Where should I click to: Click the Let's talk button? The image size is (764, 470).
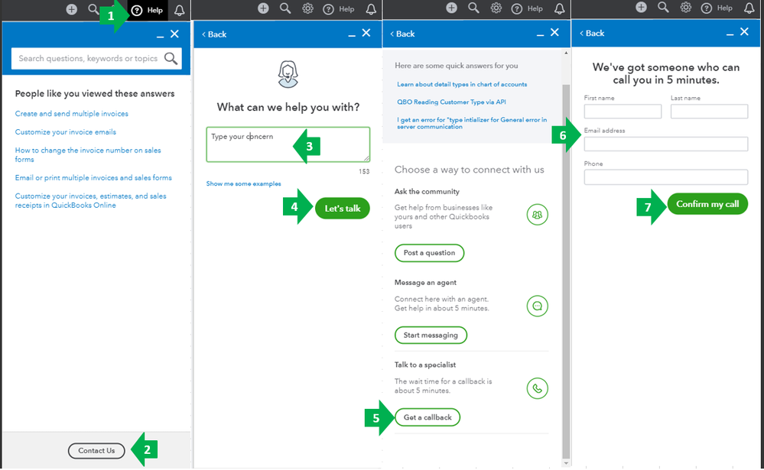(343, 209)
